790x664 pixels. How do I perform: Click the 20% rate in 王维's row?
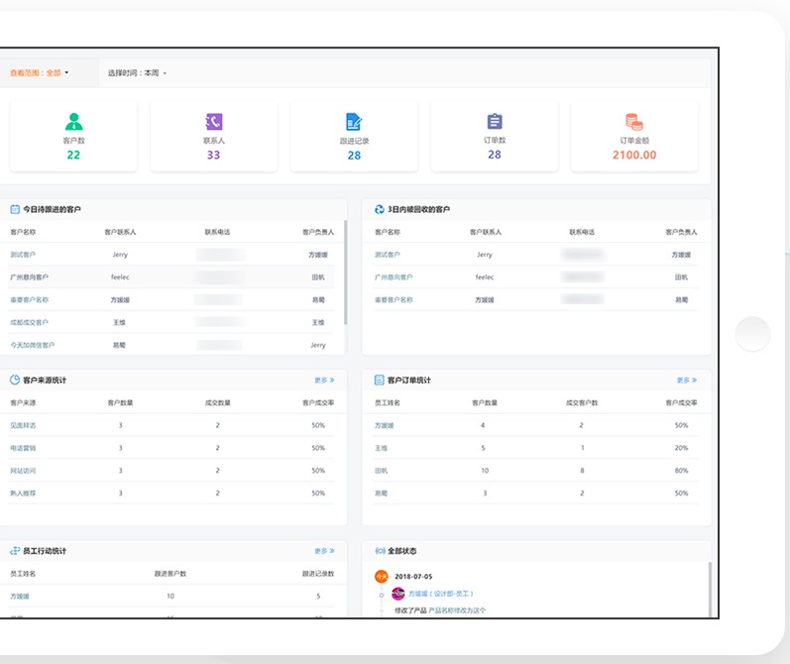(x=681, y=448)
